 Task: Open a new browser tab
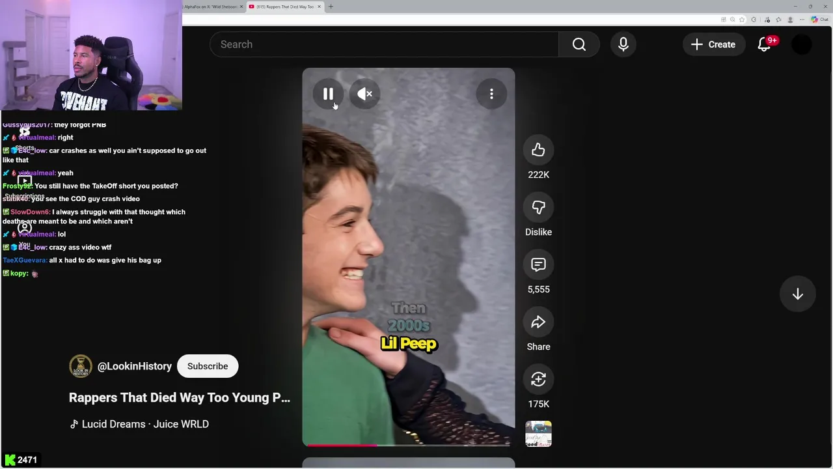[331, 7]
